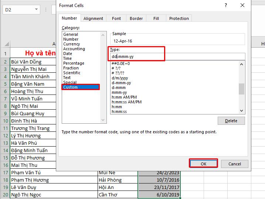Click the Category list scroll down arrow

pyautogui.click(x=103, y=120)
